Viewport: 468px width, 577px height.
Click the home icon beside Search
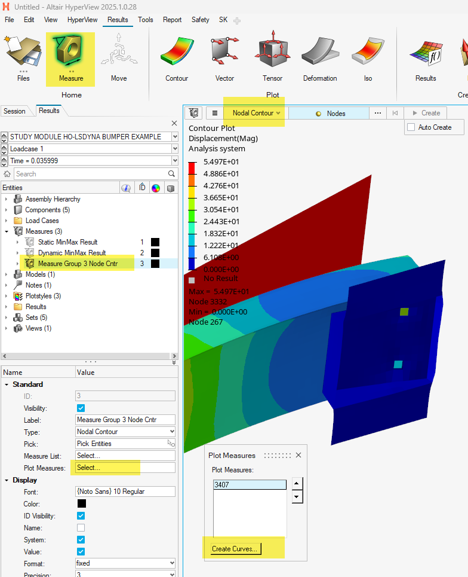pyautogui.click(x=7, y=173)
